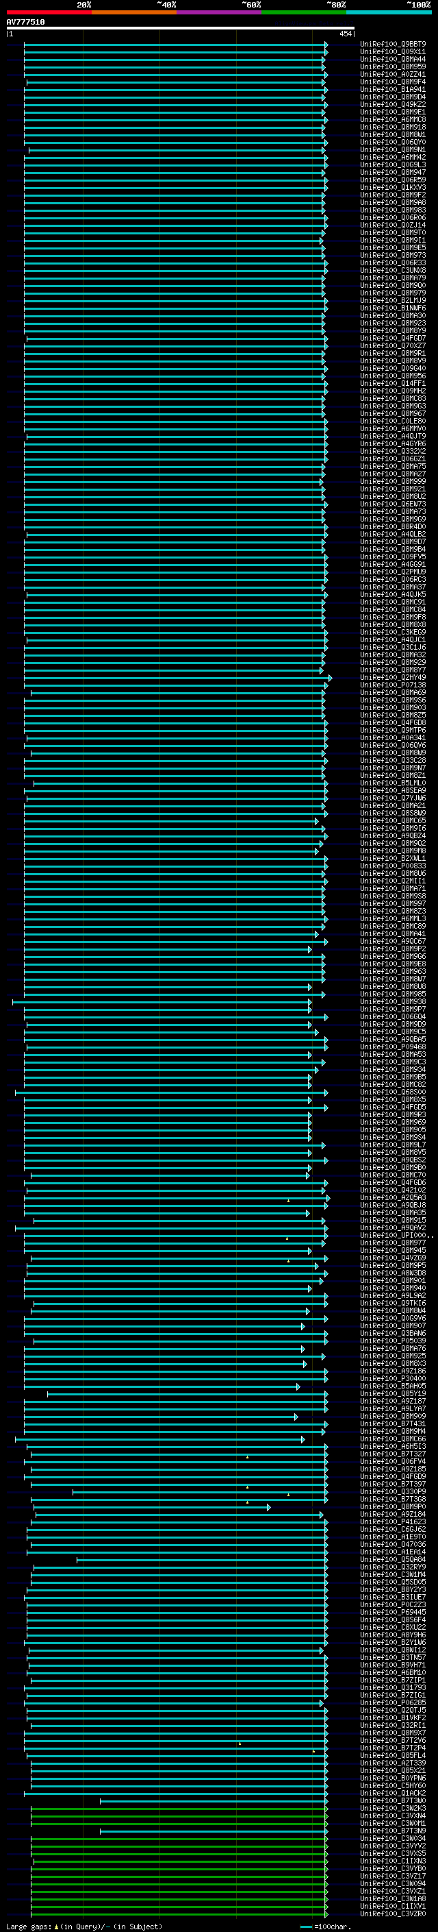Open hit UniRef100_Q49KZ2
Image resolution: width=438 pixels, height=1932 pixels.
coord(393,104)
